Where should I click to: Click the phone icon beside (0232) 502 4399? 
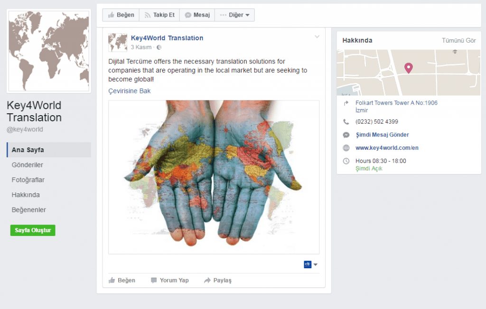tap(347, 121)
